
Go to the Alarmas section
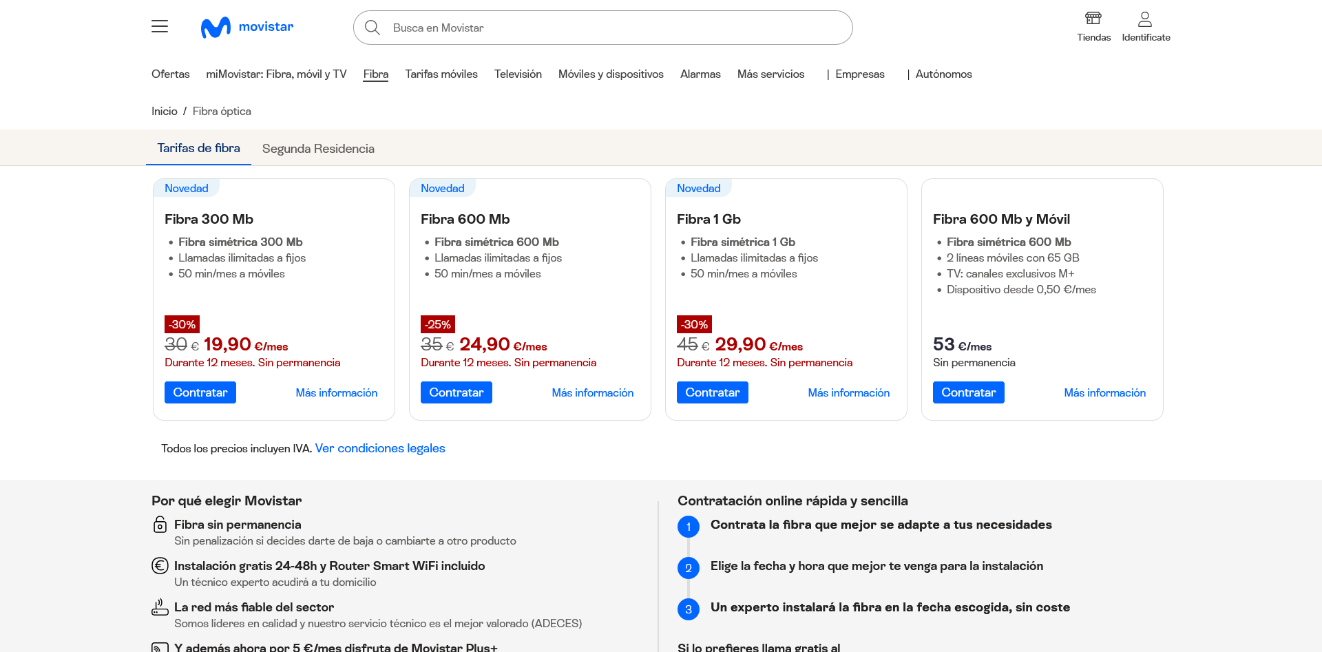pos(700,74)
